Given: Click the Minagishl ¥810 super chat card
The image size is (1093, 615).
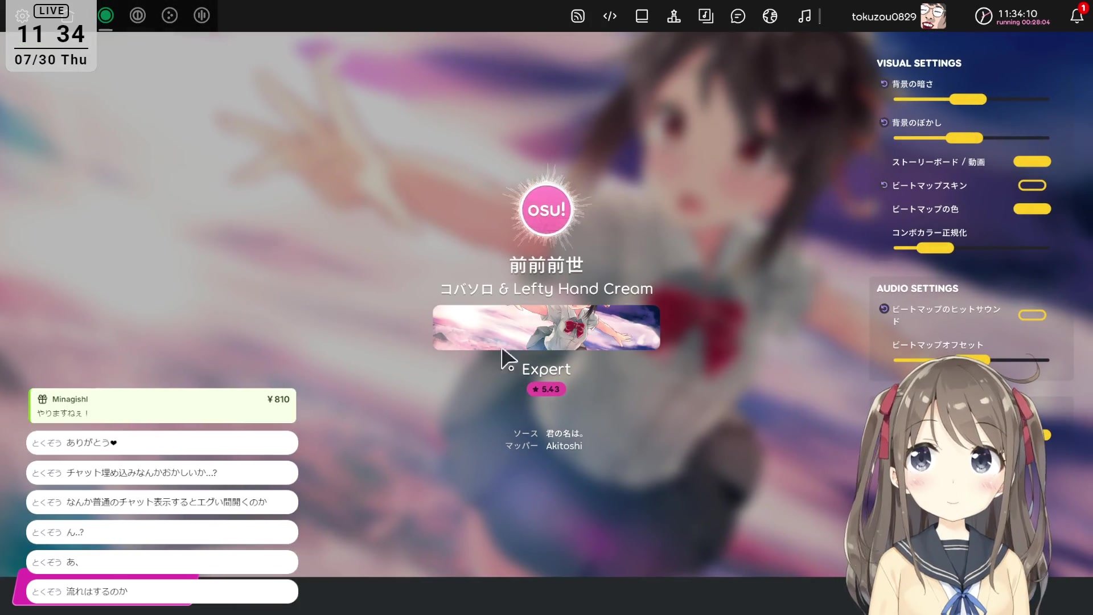Looking at the screenshot, I should (162, 405).
